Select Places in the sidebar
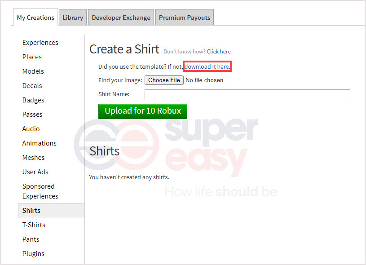This screenshot has height=265, width=366. pyautogui.click(x=32, y=57)
